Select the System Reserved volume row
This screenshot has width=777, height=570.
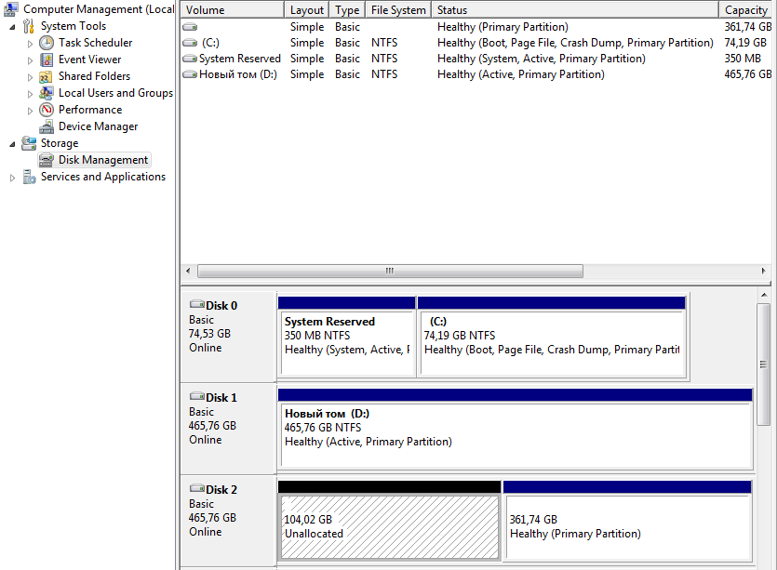click(x=239, y=59)
